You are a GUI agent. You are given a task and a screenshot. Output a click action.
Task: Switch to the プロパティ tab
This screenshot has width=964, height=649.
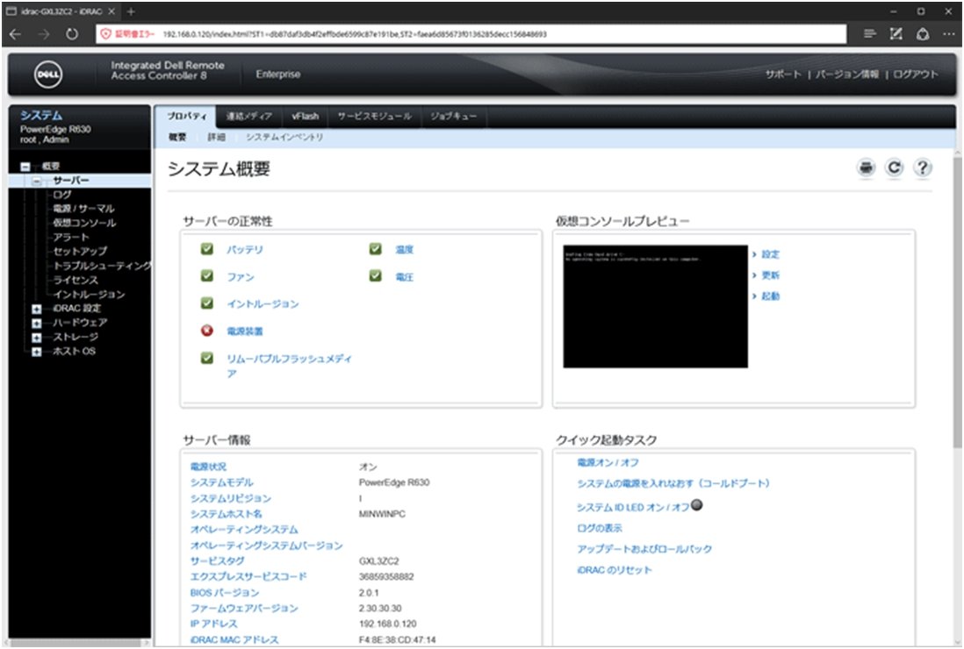point(186,116)
